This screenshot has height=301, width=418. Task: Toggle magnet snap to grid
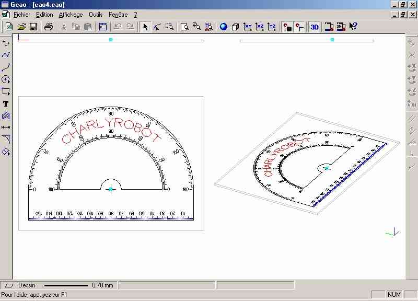click(287, 27)
